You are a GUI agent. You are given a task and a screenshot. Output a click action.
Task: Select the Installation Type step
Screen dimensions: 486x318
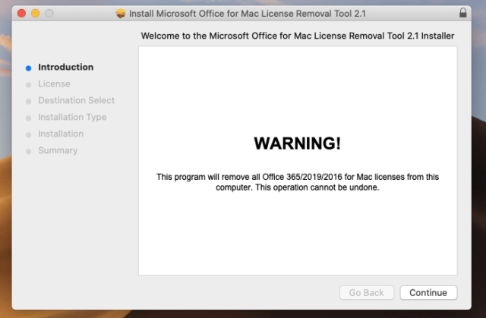coord(72,118)
